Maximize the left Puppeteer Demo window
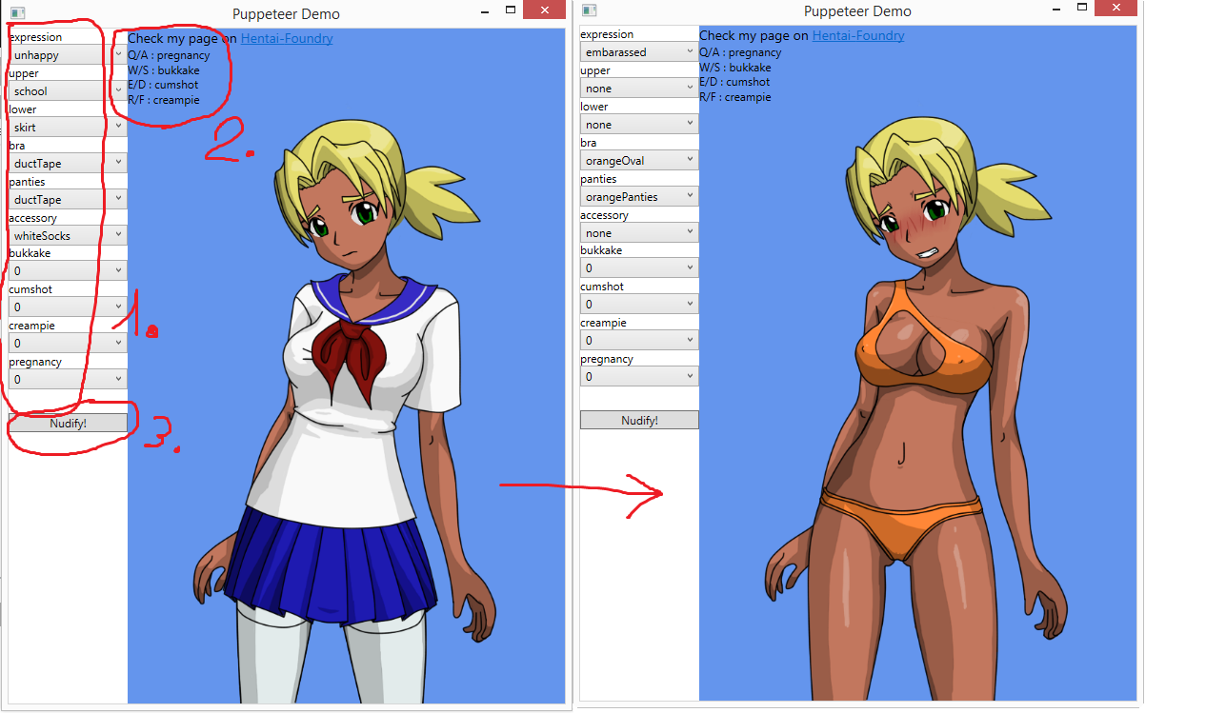The image size is (1226, 713). (x=511, y=10)
